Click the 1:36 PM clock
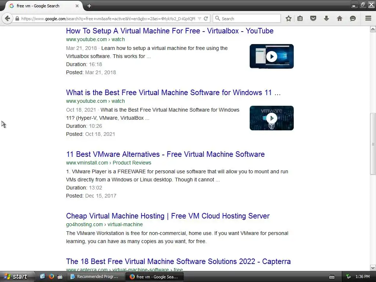376x282 pixels. pyautogui.click(x=362, y=277)
